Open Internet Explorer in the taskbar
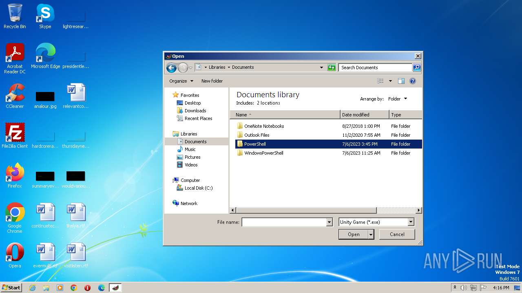Image resolution: width=522 pixels, height=293 pixels. [x=32, y=288]
